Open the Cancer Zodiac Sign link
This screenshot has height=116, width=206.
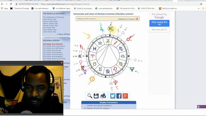[x=50, y=25]
